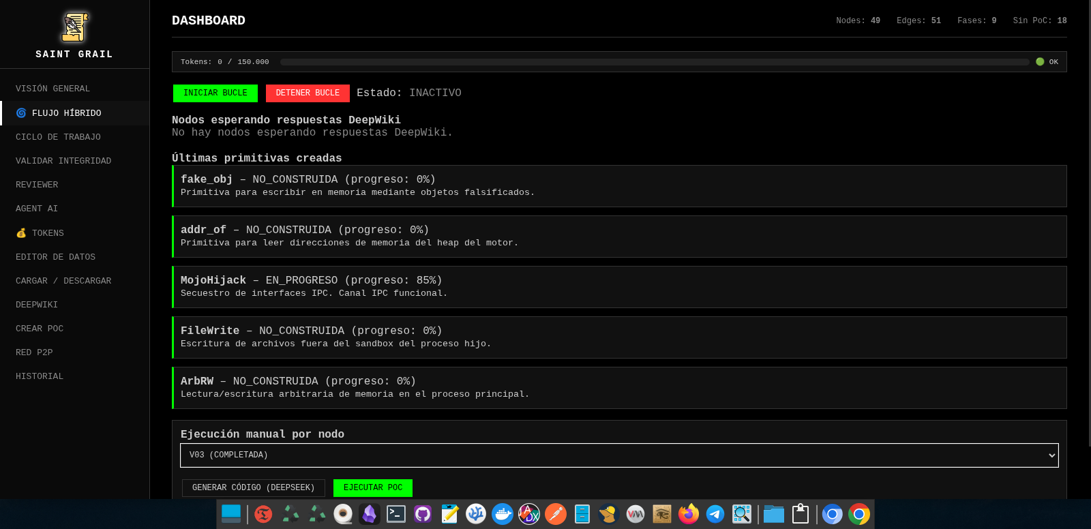The width and height of the screenshot is (1091, 529).
Task: Launch Mullvad VPN from the dock
Action: (608, 514)
